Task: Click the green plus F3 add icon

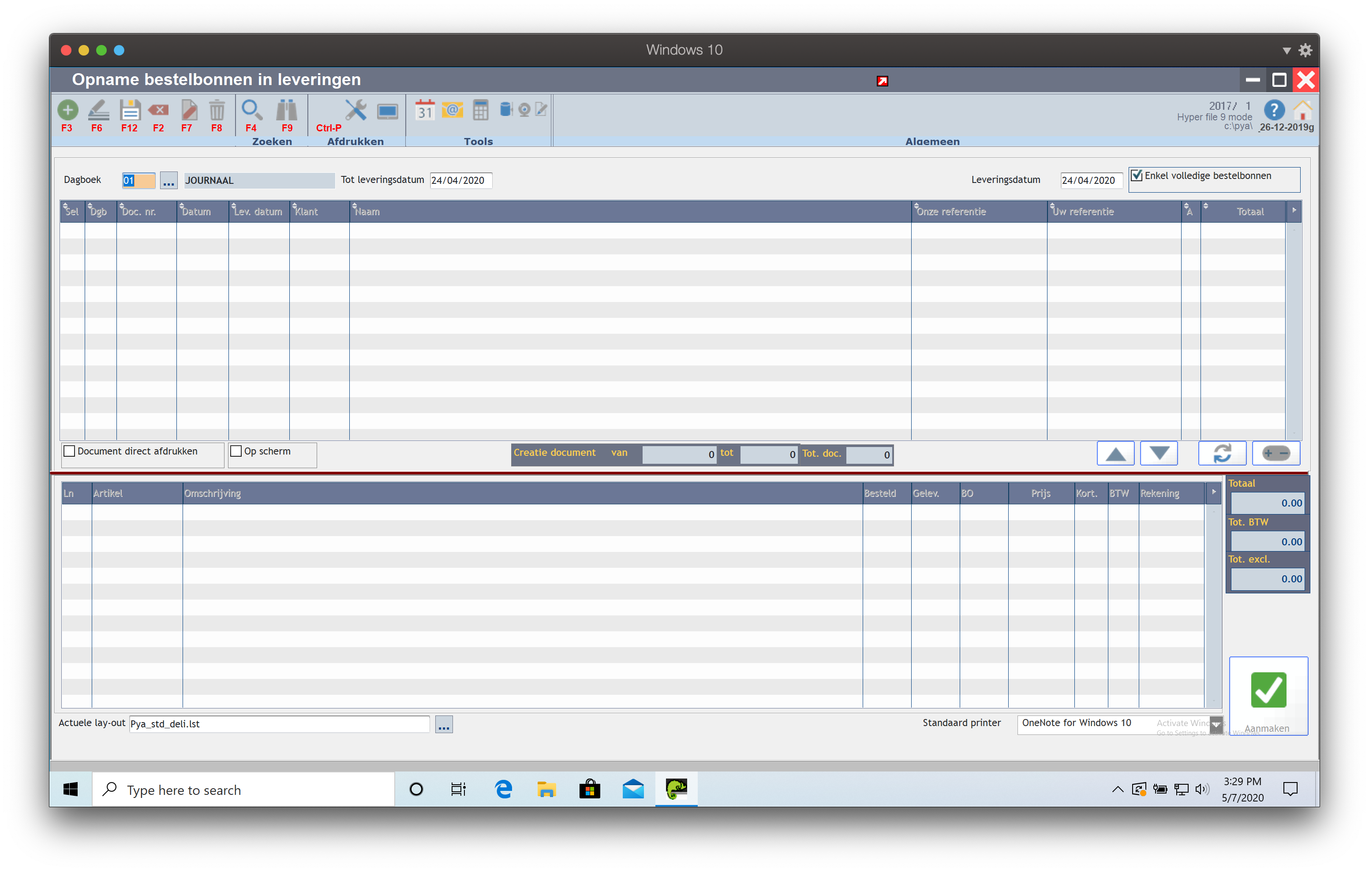Action: click(x=67, y=110)
